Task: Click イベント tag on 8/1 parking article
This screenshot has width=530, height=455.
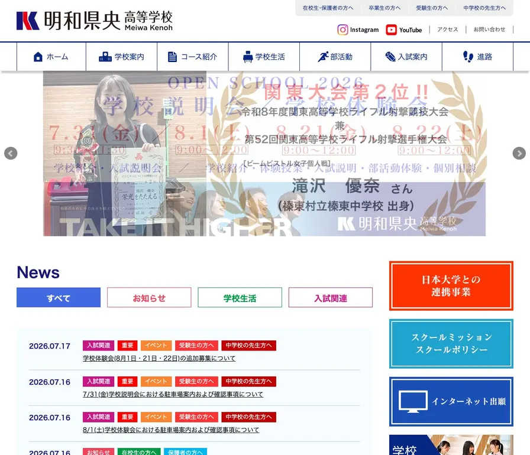Action: [x=156, y=417]
